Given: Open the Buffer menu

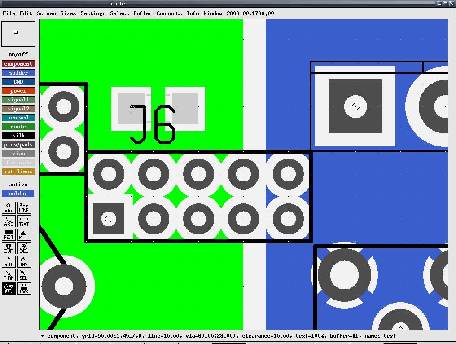Looking at the screenshot, I should 143,13.
